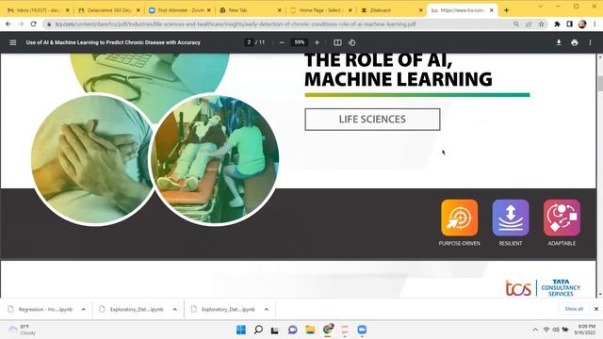
Task: Close the New Tab tab
Action: tap(280, 10)
